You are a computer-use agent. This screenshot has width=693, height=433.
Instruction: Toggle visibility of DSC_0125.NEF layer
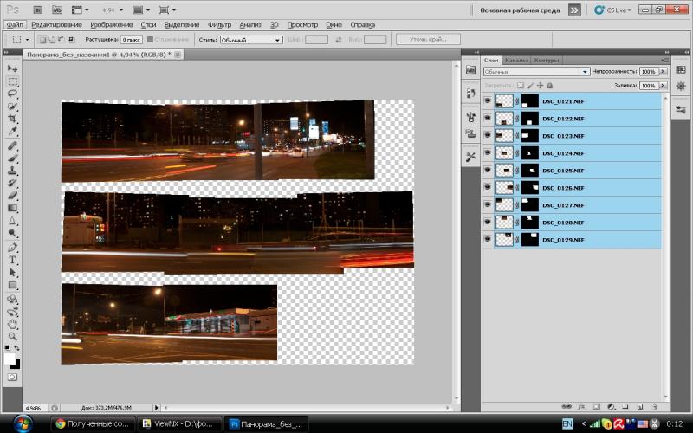coord(488,170)
